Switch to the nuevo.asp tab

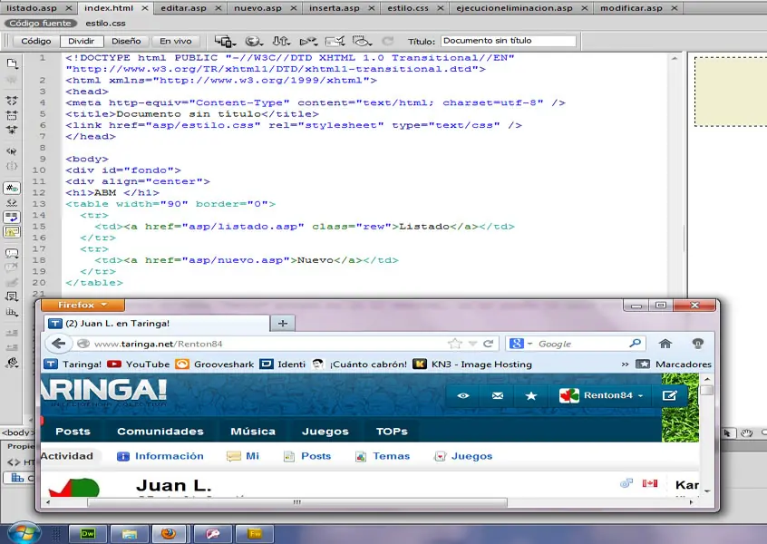257,8
